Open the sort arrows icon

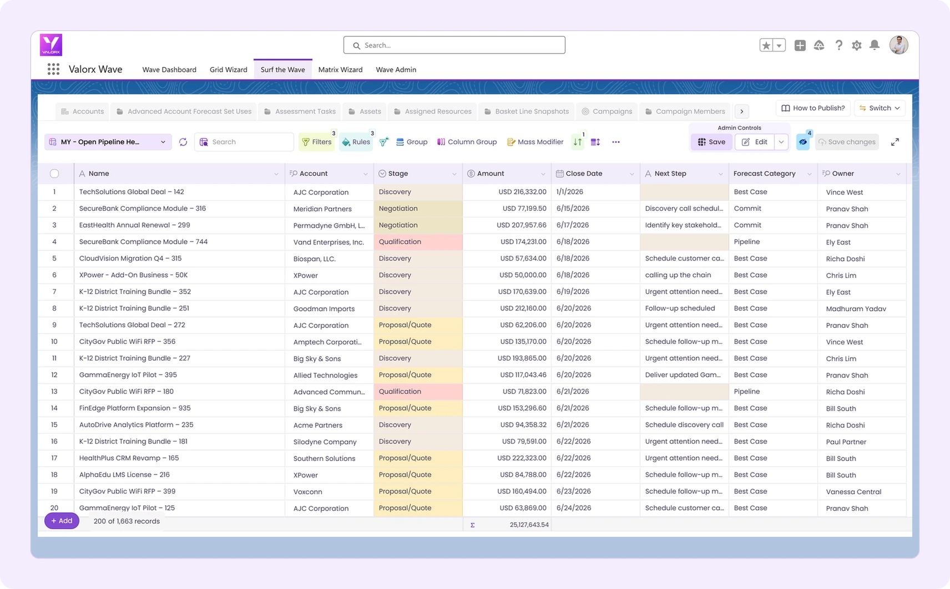pos(578,142)
